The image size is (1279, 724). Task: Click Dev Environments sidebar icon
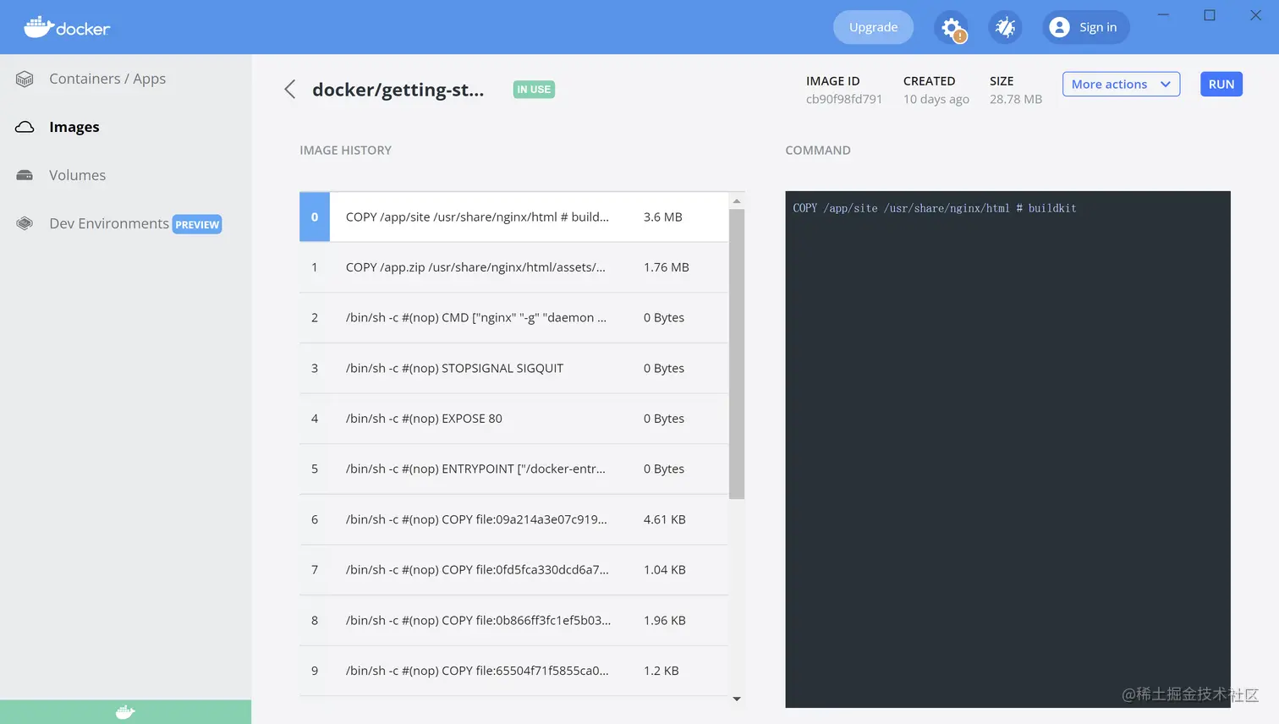tap(25, 223)
